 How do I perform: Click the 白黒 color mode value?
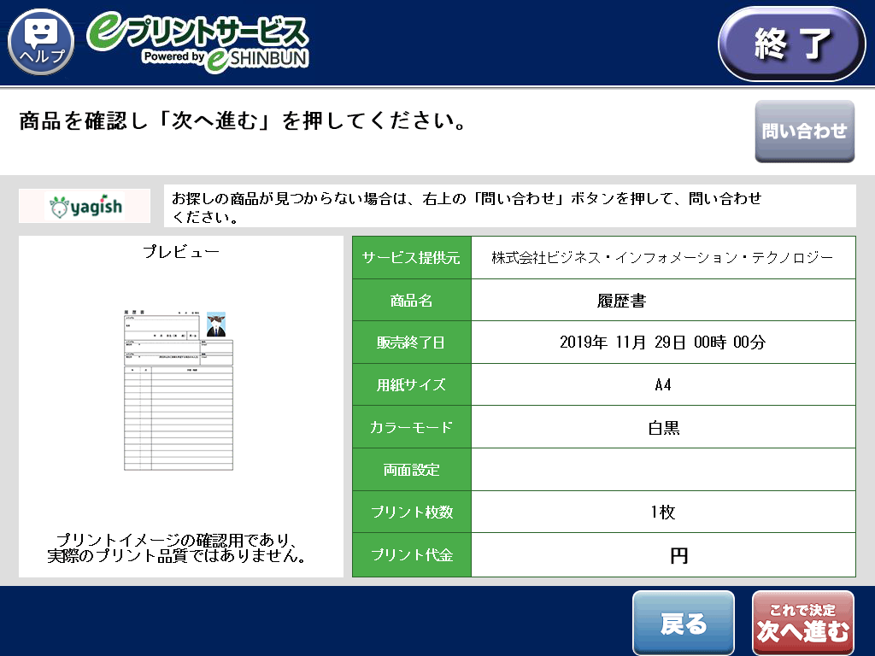coord(663,428)
